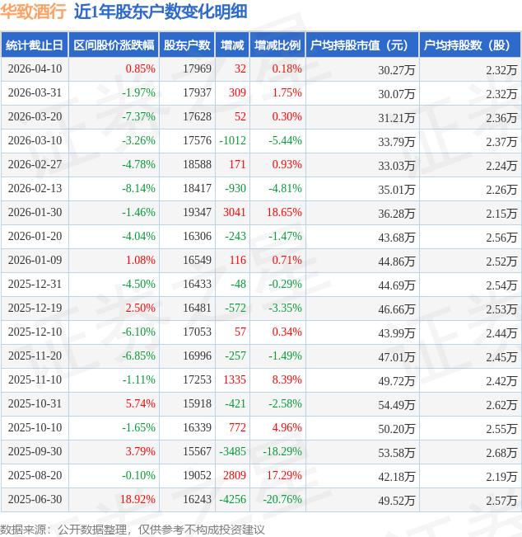Select the 户均持股市值（元） column header
522x537 pixels.
click(361, 45)
